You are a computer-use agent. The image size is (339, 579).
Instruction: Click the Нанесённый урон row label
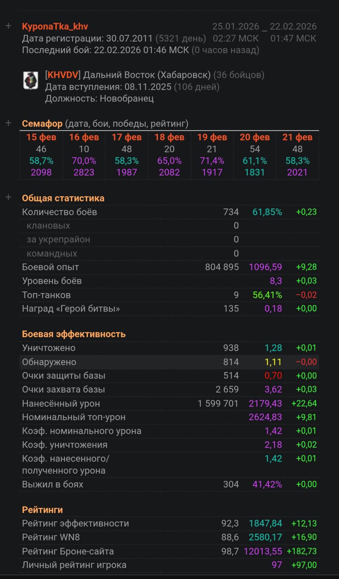[x=61, y=403]
